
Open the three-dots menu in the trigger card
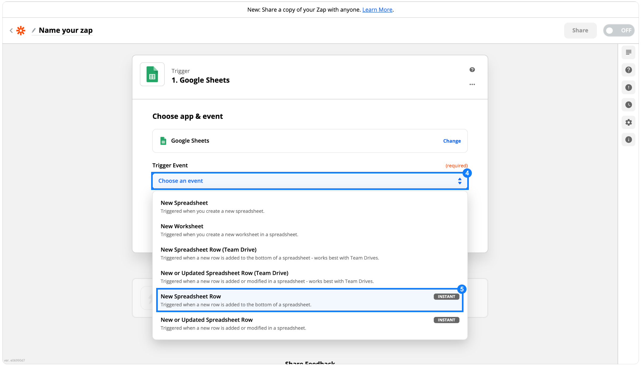coord(472,84)
